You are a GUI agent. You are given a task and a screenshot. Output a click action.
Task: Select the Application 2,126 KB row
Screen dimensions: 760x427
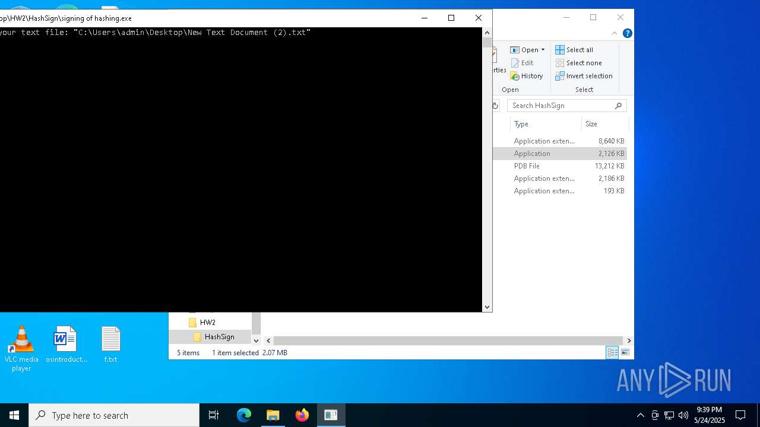coord(560,154)
